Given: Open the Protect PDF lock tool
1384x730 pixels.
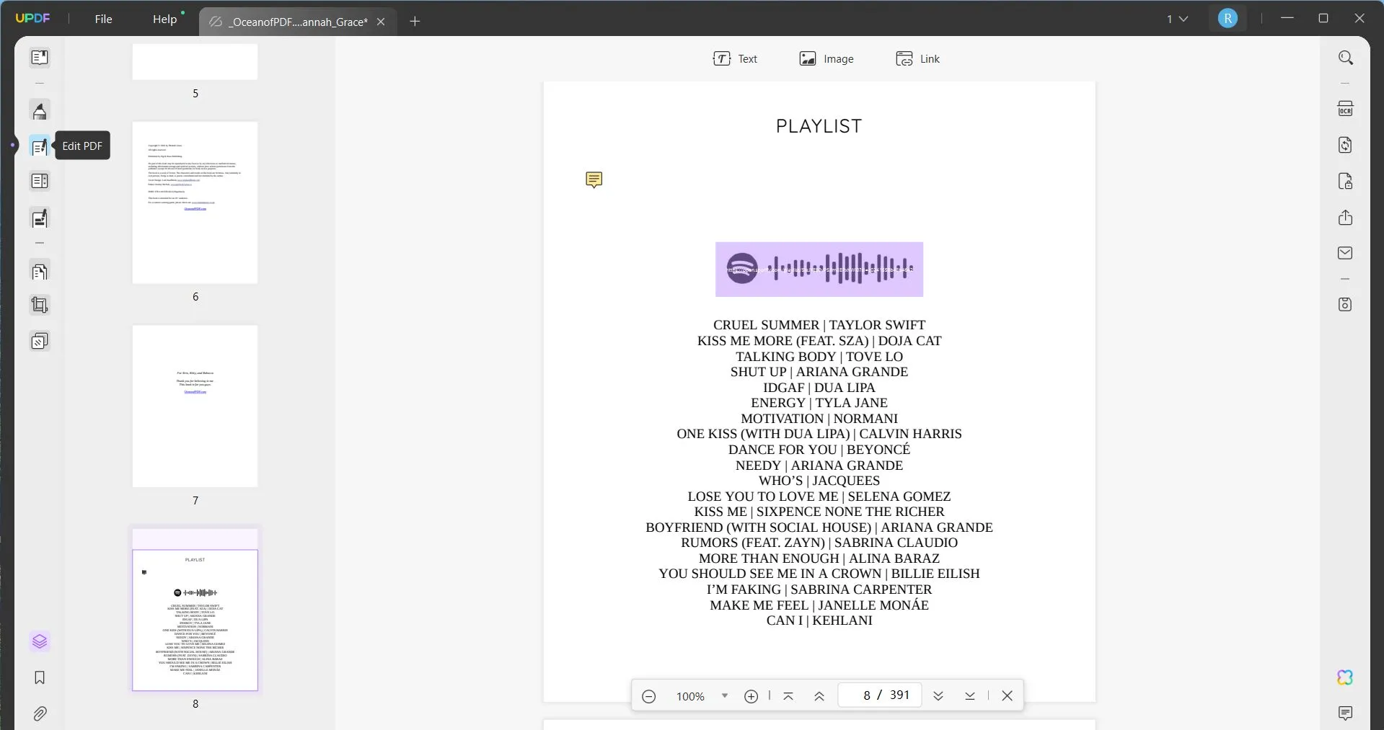Looking at the screenshot, I should pos(1346,181).
